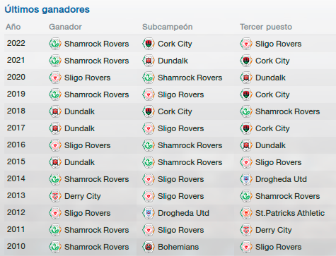Click St.Patricks Athletic badge in 2012 row
Viewport: 336px width, 256px height.
pos(246,213)
